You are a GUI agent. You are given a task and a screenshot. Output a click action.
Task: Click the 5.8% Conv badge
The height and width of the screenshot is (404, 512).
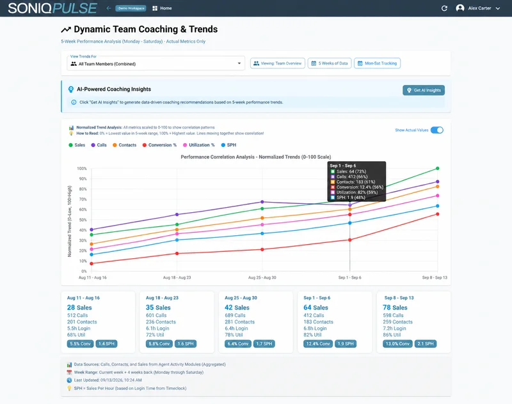pos(159,344)
